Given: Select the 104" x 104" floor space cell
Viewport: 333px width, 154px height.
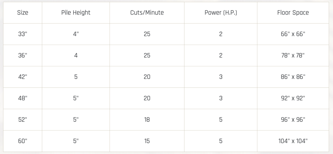Looking at the screenshot, I should 293,141.
